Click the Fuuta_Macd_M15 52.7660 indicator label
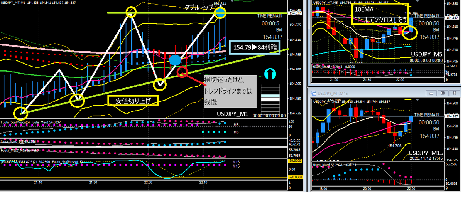This screenshot has height=198, width=463. coord(20,150)
